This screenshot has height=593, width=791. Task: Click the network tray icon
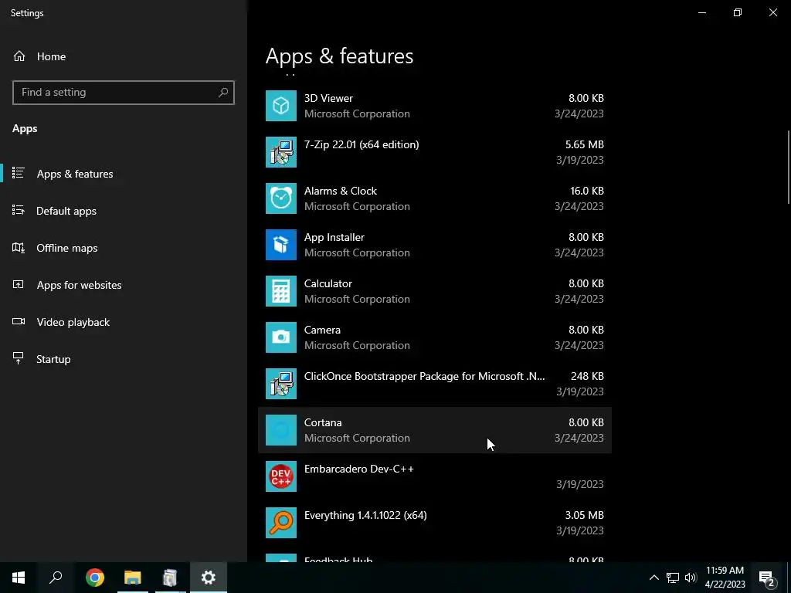673,578
